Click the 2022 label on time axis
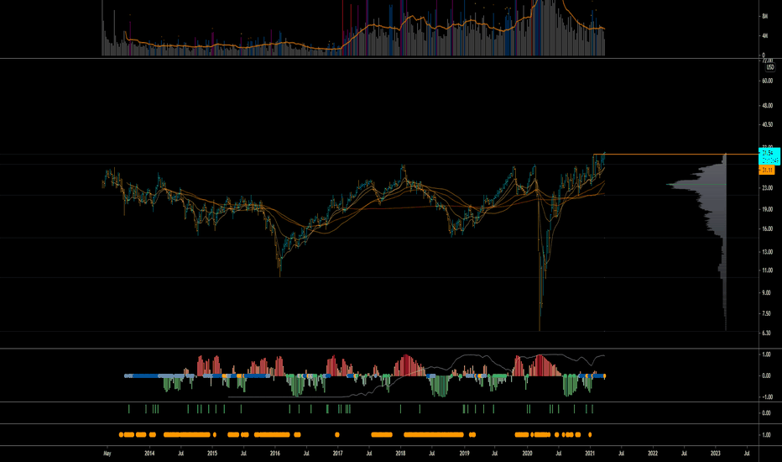The image size is (782, 462). (x=653, y=454)
